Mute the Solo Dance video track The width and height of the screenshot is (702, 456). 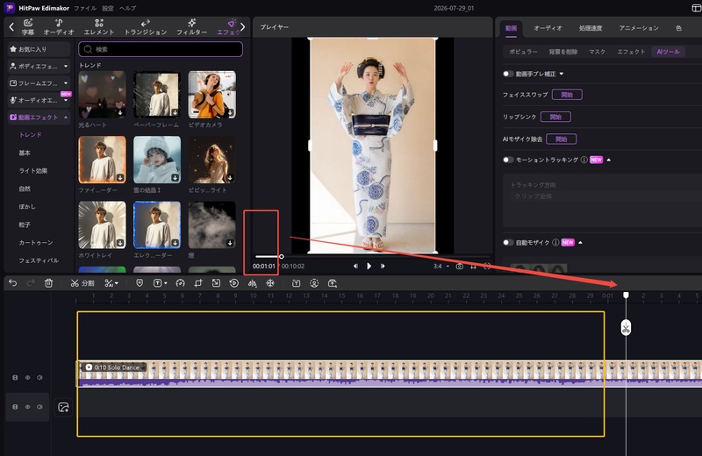tap(39, 378)
